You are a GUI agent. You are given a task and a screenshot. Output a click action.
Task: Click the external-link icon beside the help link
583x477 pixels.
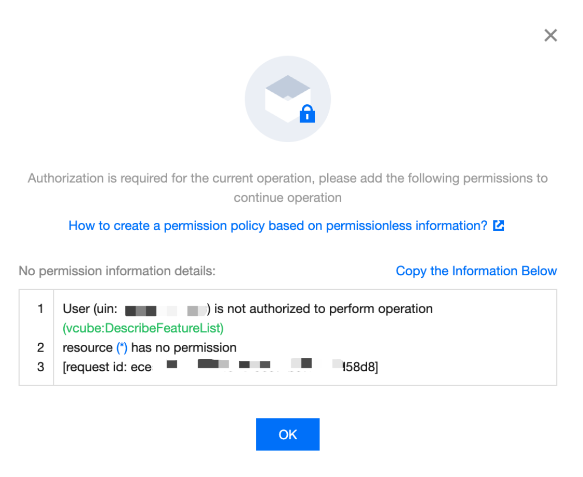(x=499, y=226)
